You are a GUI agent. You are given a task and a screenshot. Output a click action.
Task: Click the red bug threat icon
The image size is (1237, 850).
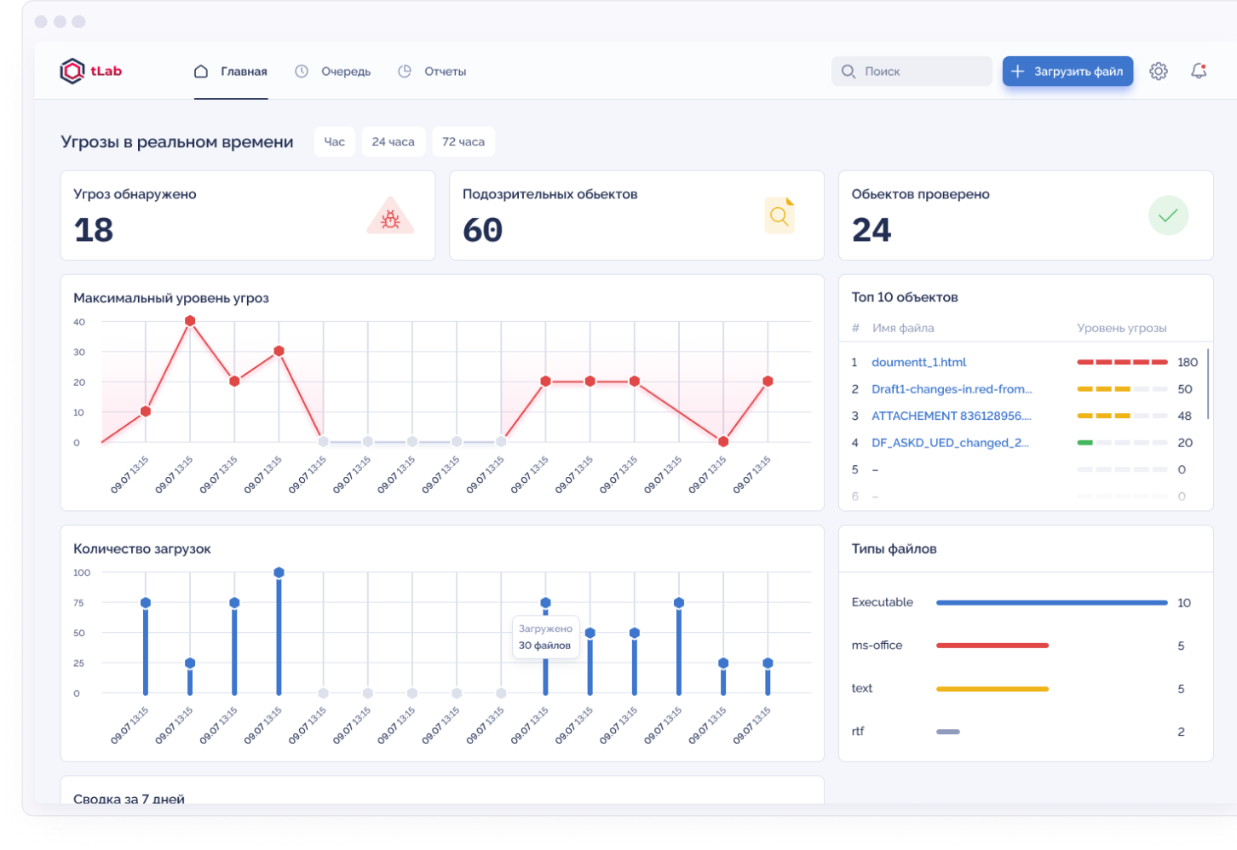click(390, 218)
